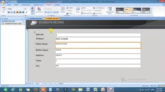Image resolution: width=165 pixels, height=92 pixels.
Task: Go to next record in navigator
Action: click(x=43, y=84)
